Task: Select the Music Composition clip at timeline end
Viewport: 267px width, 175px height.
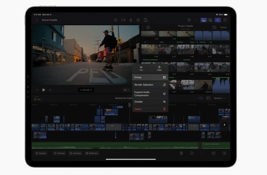Action: (216, 145)
